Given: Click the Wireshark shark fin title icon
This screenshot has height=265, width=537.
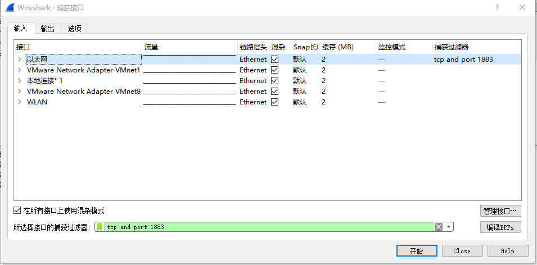Looking at the screenshot, I should pyautogui.click(x=10, y=7).
